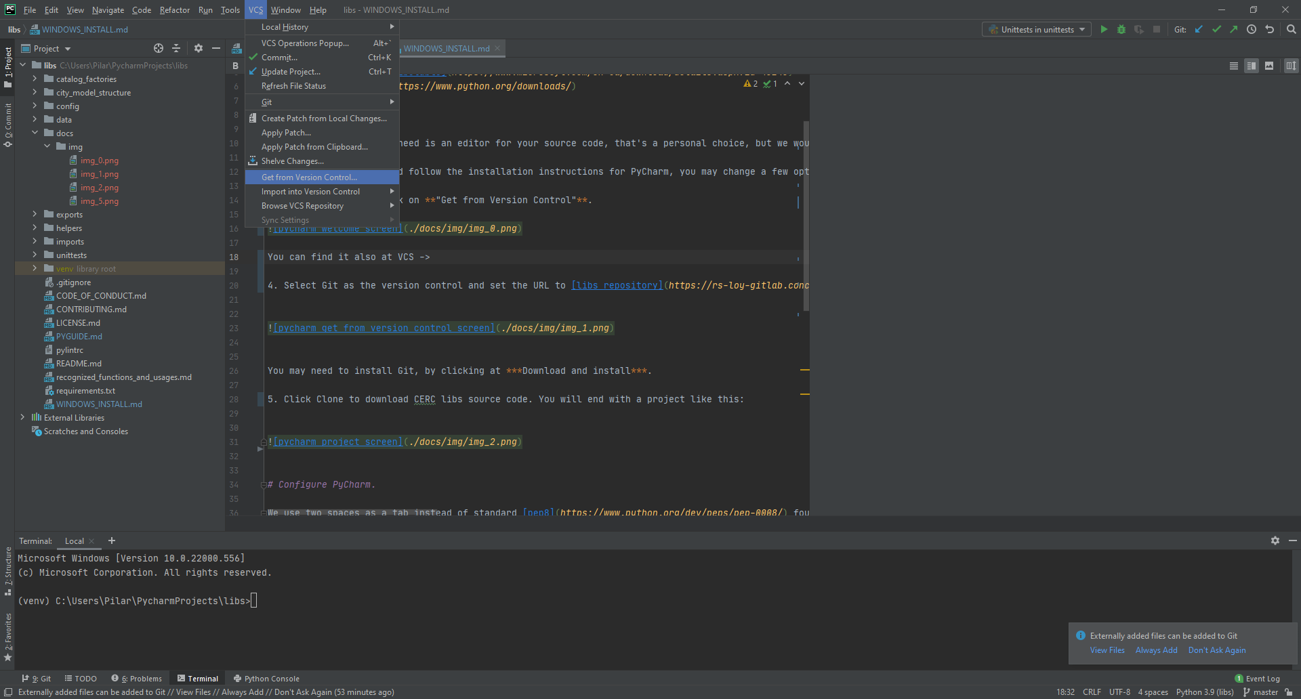Screen dimensions: 1301x699
Task: Run Unittests configuration with green play icon
Action: coord(1104,29)
